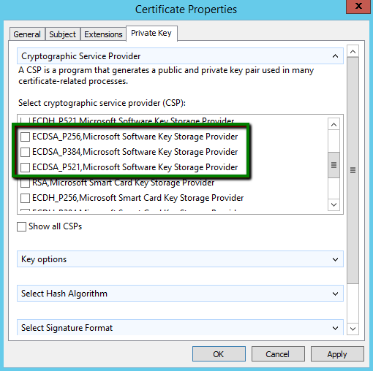Check ECDSA_P384 Microsoft Software Key Storage Provider
The height and width of the screenshot is (371, 373).
pos(25,152)
